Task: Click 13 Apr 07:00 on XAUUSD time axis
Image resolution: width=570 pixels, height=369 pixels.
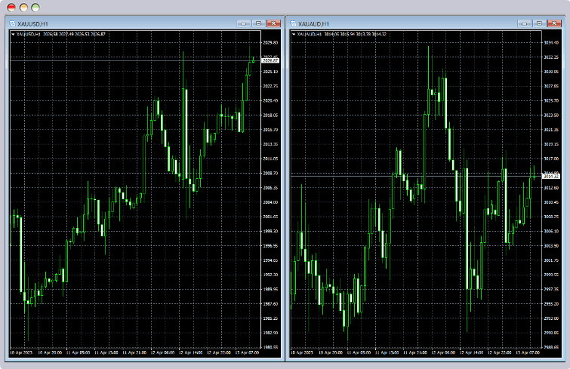Action: pyautogui.click(x=247, y=352)
